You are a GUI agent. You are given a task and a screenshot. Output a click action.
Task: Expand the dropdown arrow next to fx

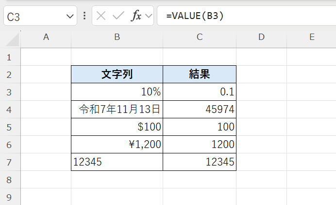[148, 16]
